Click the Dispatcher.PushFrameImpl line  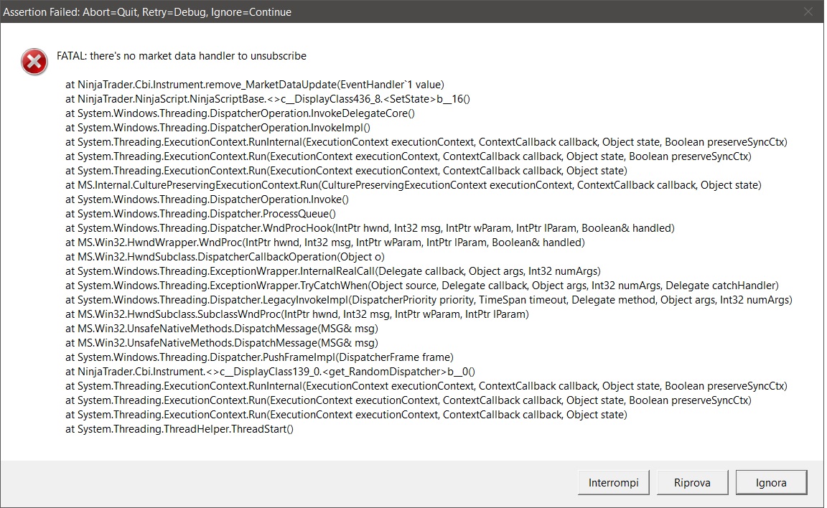coord(260,357)
